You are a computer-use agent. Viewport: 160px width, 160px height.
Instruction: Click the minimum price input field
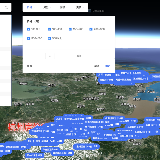(x=36, y=56)
